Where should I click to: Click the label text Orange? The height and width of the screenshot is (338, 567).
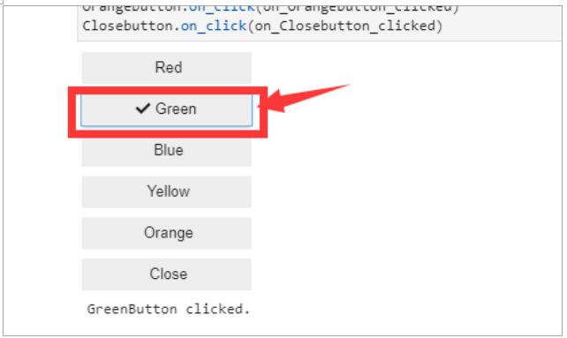169,233
